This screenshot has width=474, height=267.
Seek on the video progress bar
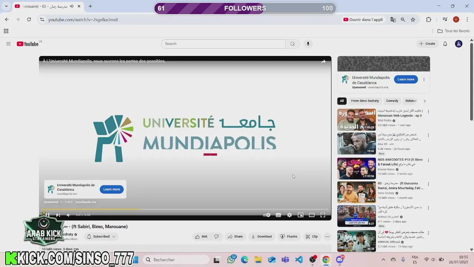point(185,210)
